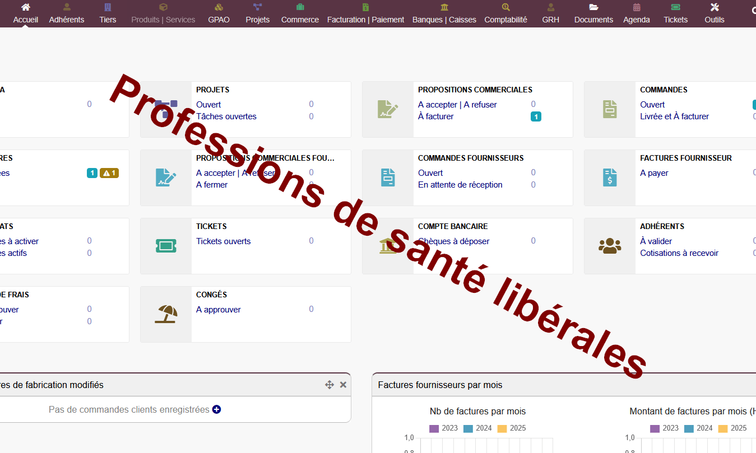
Task: Open 'Ouvert' link under Commandes
Action: click(652, 105)
